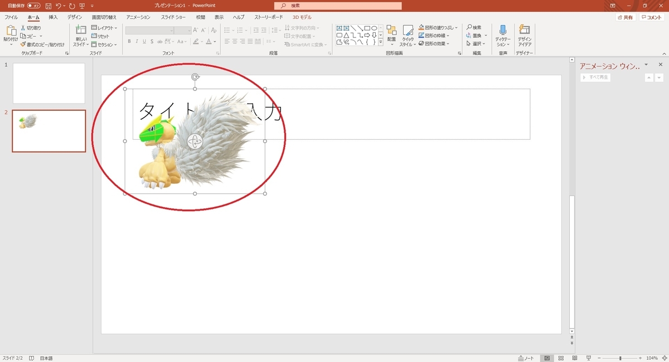669x362 pixels.
Task: Select slide 2 thumbnail
Action: [x=49, y=131]
